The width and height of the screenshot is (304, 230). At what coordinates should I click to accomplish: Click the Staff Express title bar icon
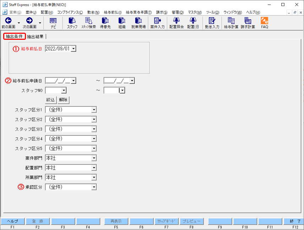coord(5,5)
